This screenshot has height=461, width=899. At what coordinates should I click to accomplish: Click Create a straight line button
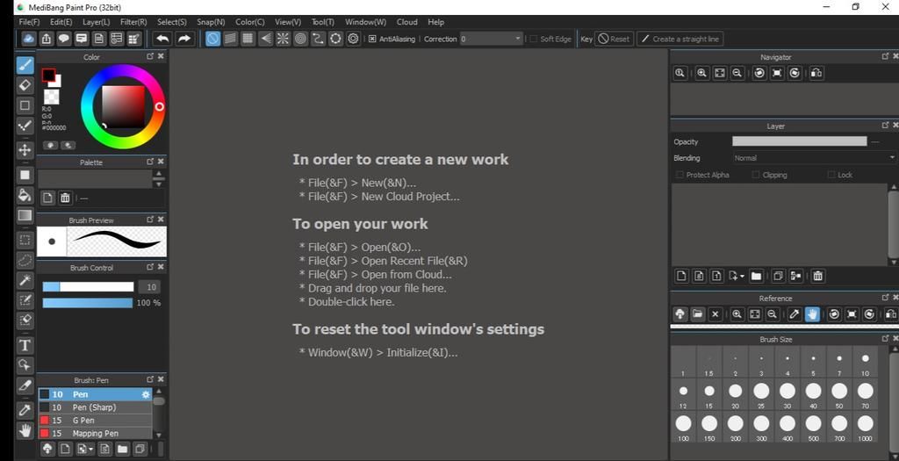(680, 39)
